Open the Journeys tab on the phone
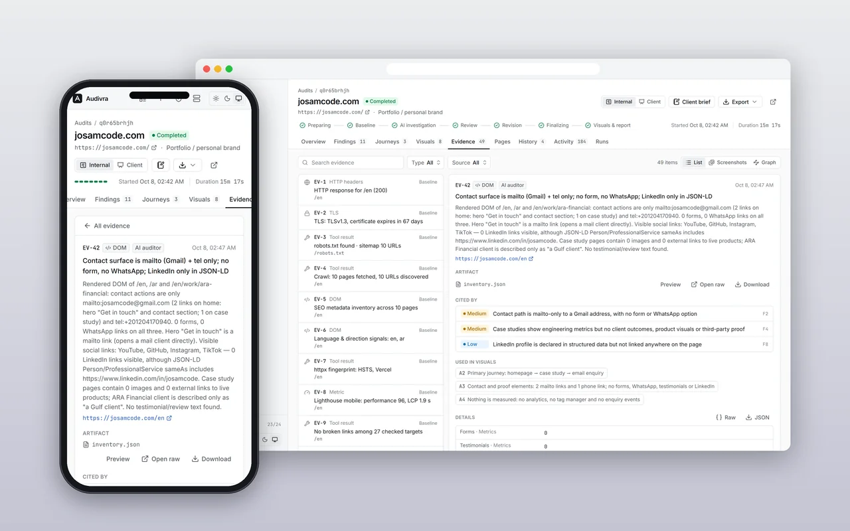This screenshot has height=531, width=850. pos(160,199)
